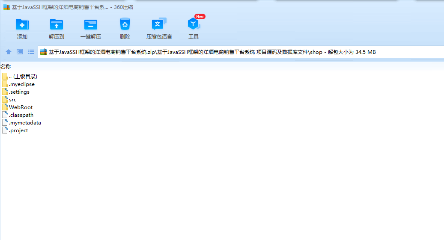Select the .settings folder icon
This screenshot has height=240, width=444.
click(5, 92)
